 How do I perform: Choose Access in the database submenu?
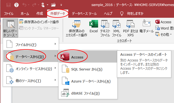pos(88,57)
